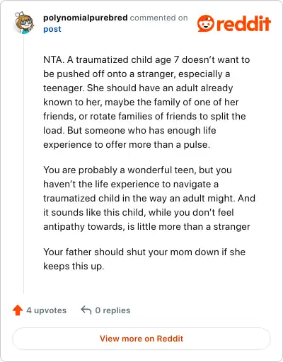Image resolution: width=283 pixels, height=362 pixels.
Task: Click the "commented on" text
Action: pyautogui.click(x=158, y=18)
